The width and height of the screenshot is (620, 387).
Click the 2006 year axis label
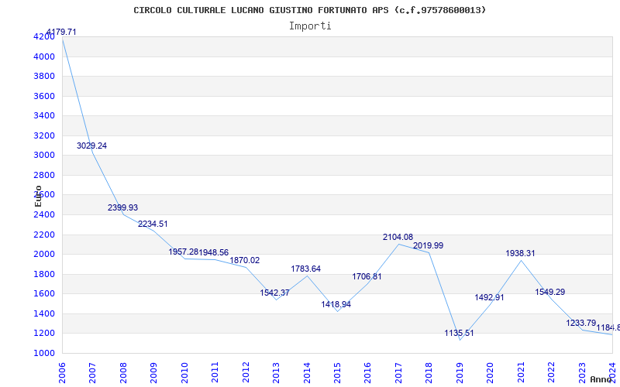pyautogui.click(x=62, y=372)
